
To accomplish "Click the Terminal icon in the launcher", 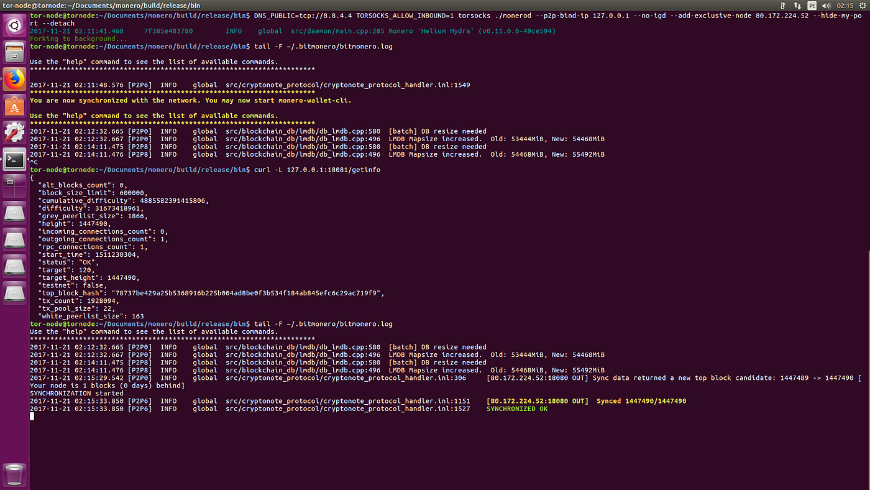I will pos(14,159).
